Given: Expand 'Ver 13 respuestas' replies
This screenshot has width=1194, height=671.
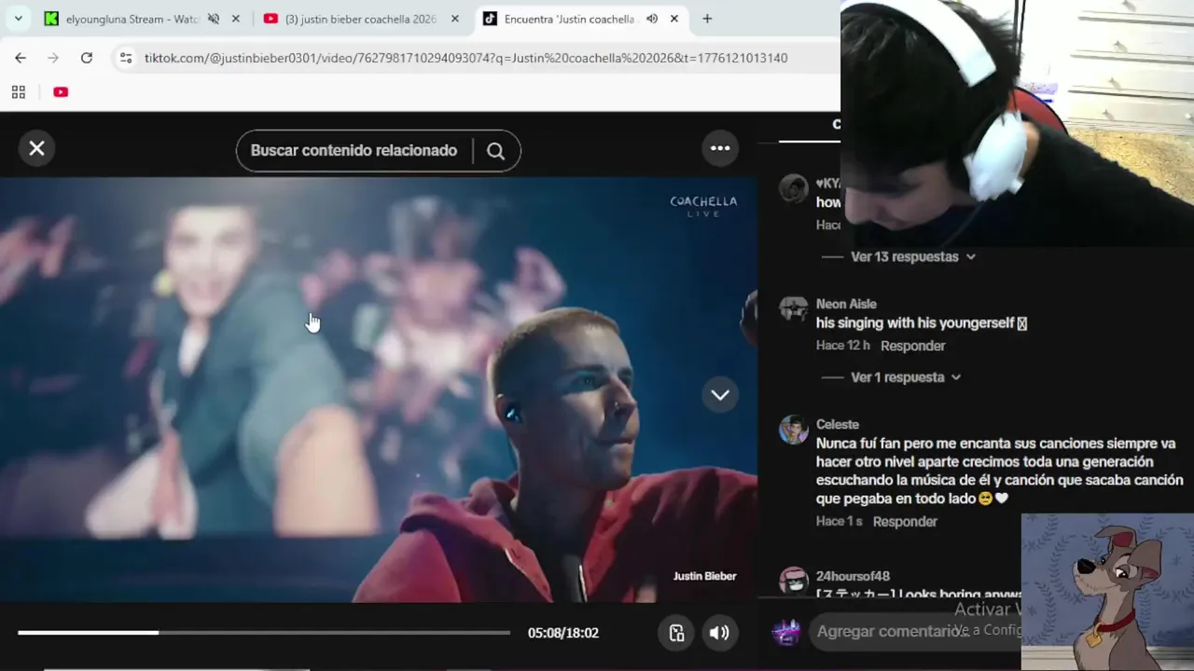Looking at the screenshot, I should (912, 256).
